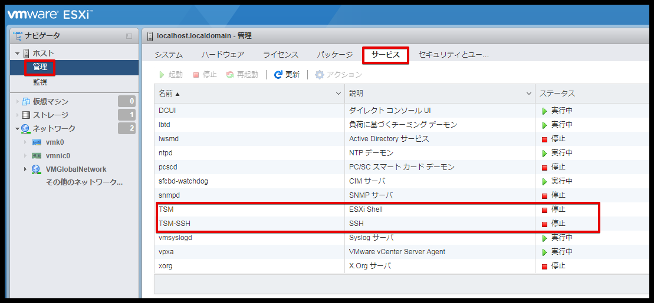The image size is (654, 303).
Task: Open Other networks (その他のネットワーク...)
Action: pos(84,182)
